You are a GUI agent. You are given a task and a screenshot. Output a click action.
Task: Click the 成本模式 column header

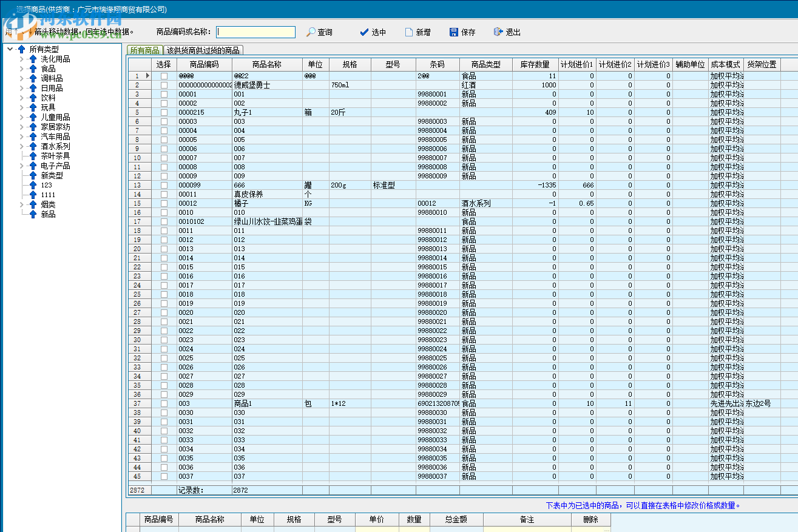pyautogui.click(x=726, y=64)
